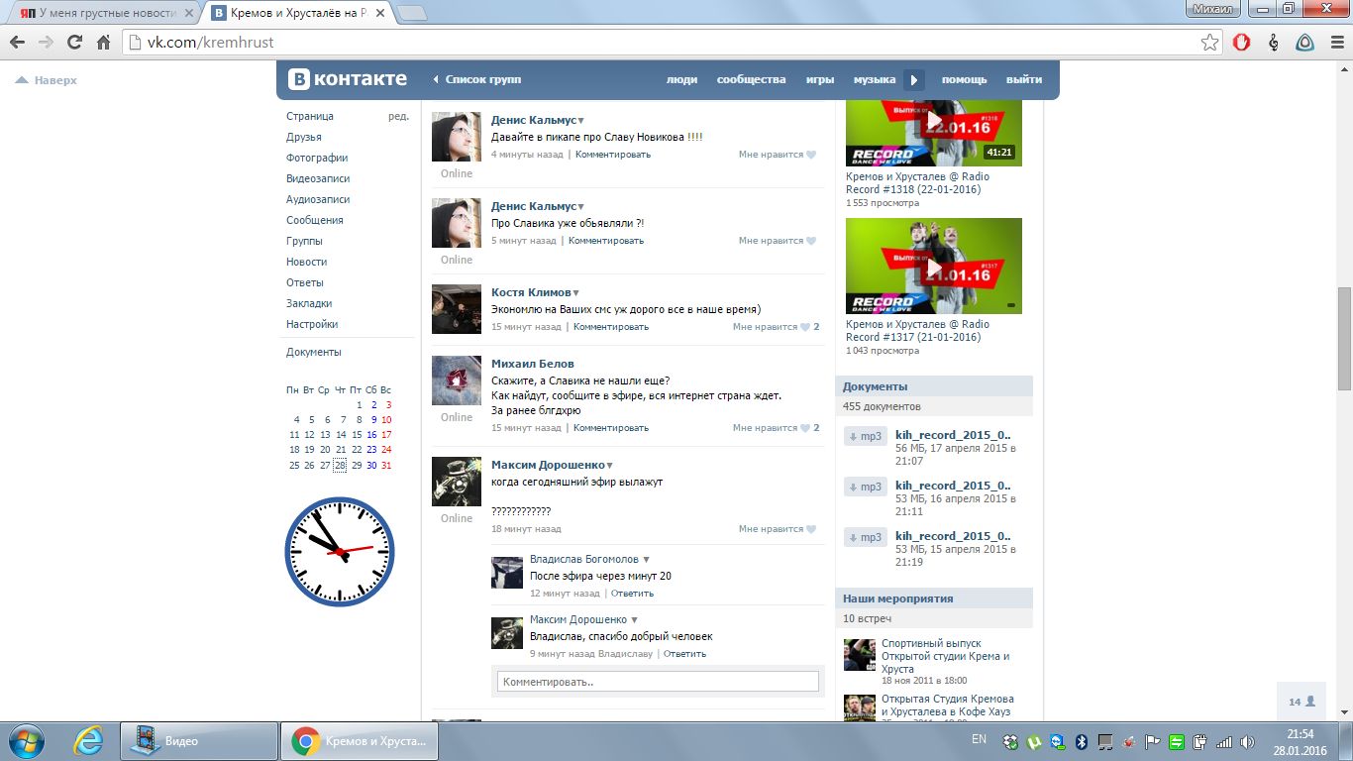Open the Windows Start menu
Viewport: 1353px width, 761px height.
26,741
